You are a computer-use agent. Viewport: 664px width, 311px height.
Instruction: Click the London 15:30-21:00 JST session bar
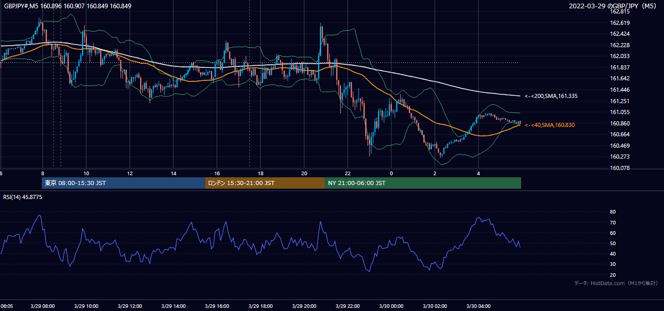pos(265,183)
